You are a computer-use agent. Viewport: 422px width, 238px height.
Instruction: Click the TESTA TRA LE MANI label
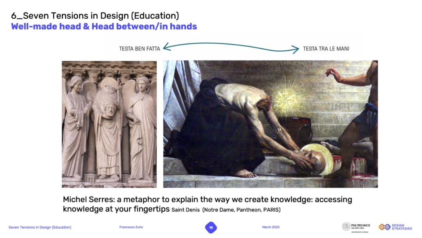(x=326, y=49)
